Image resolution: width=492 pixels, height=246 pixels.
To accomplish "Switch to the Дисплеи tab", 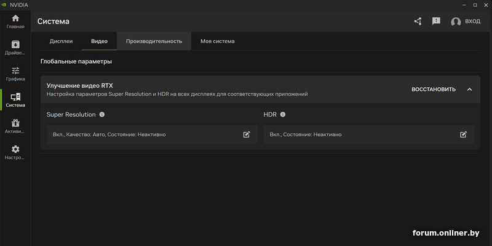I will tap(61, 41).
